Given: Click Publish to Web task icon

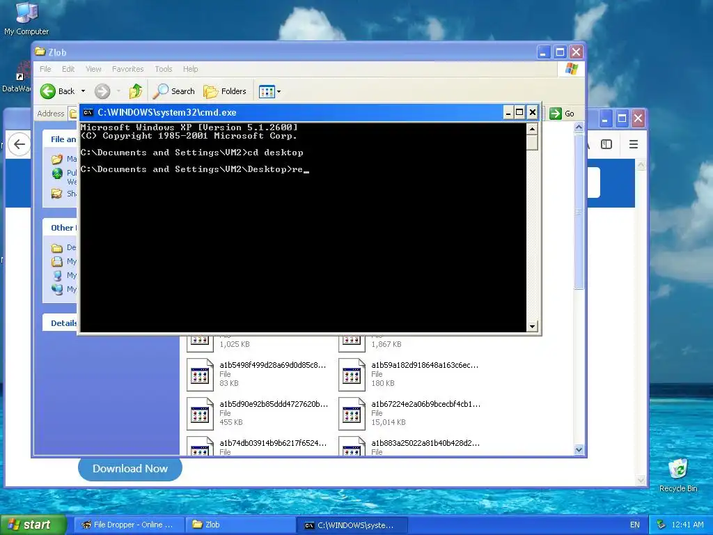Looking at the screenshot, I should [57, 173].
